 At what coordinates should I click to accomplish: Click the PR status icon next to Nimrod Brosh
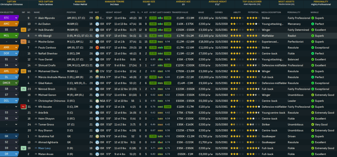click(23, 89)
